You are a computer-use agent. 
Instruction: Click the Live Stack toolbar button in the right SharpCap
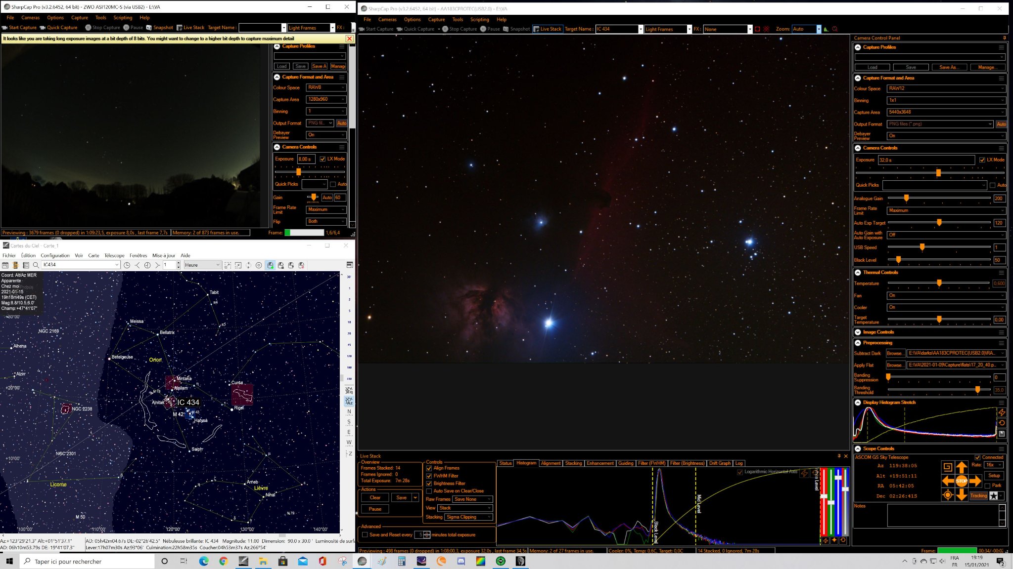tap(547, 29)
